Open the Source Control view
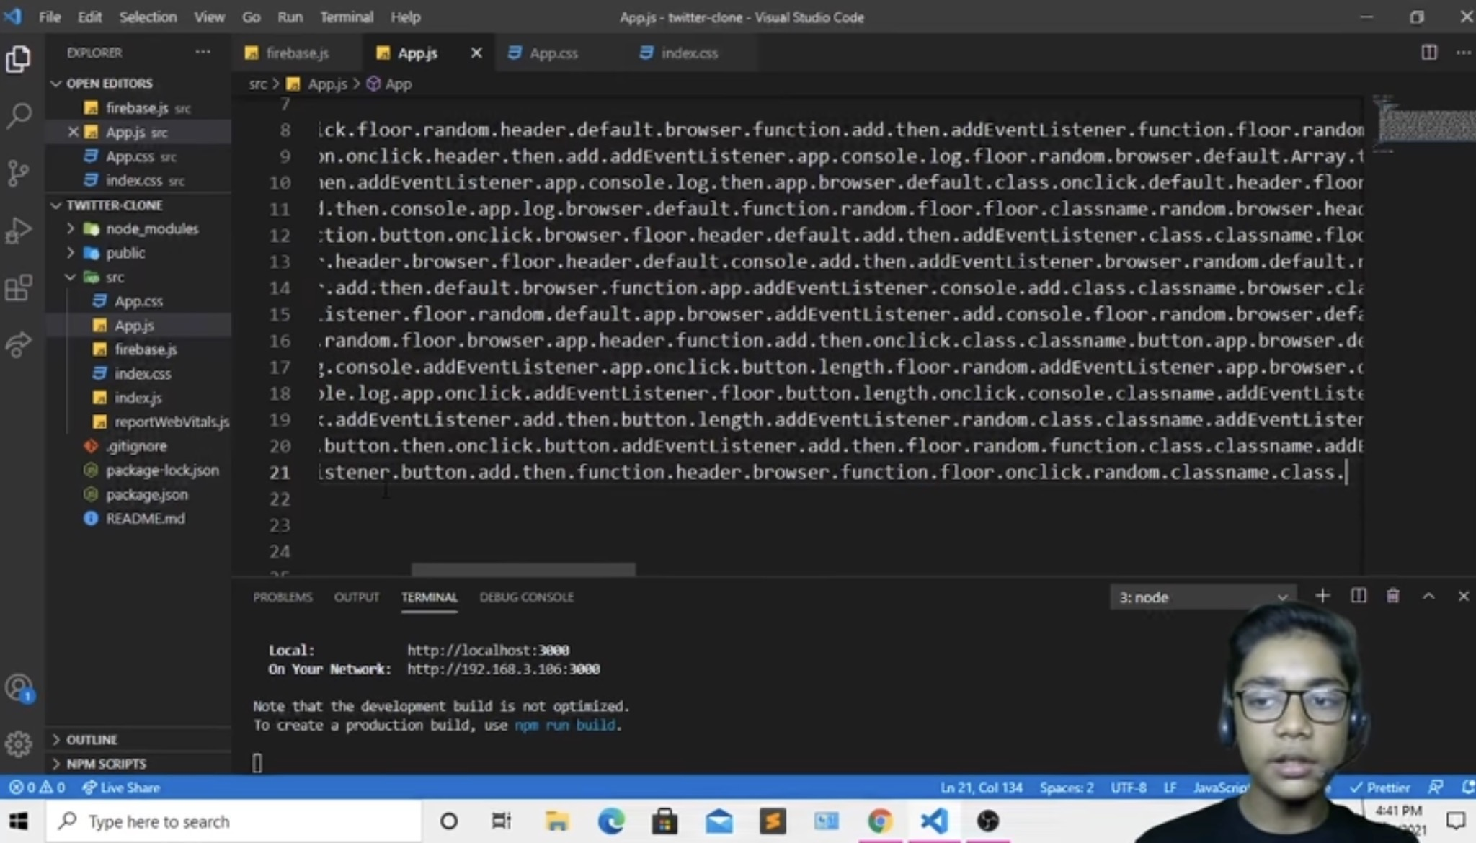This screenshot has height=843, width=1476. click(x=19, y=173)
